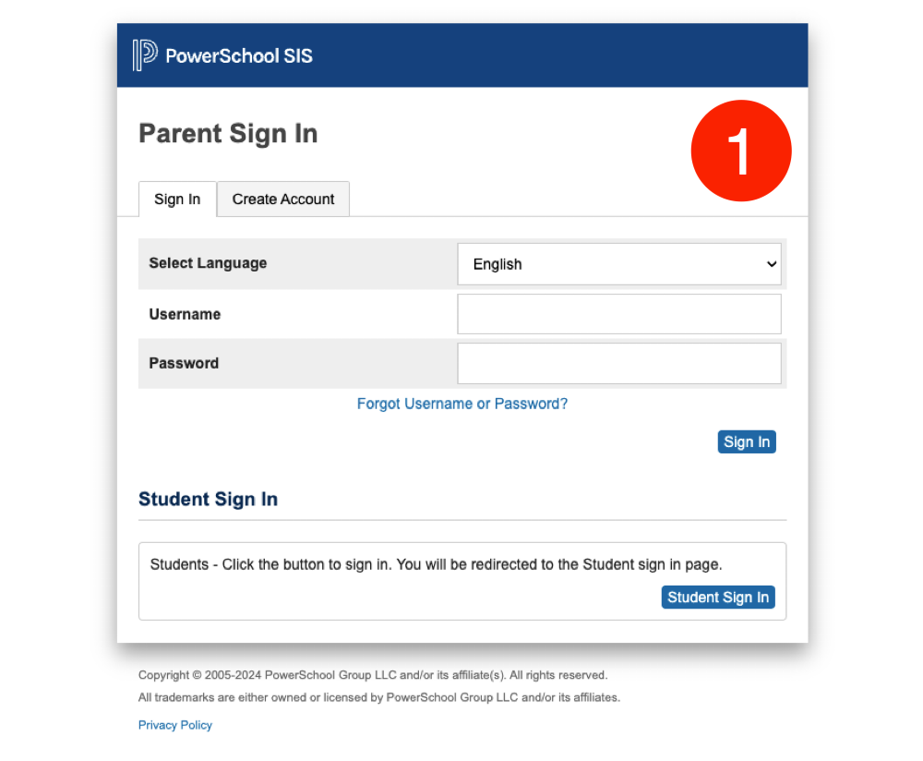Screen dimensions: 923x761
Task: Click the Password field label
Action: tap(184, 363)
